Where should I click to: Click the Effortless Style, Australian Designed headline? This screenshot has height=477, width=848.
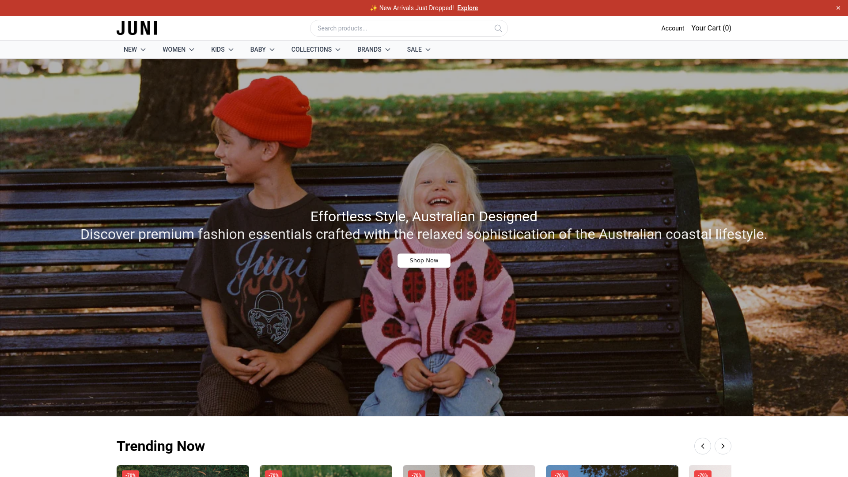424,216
